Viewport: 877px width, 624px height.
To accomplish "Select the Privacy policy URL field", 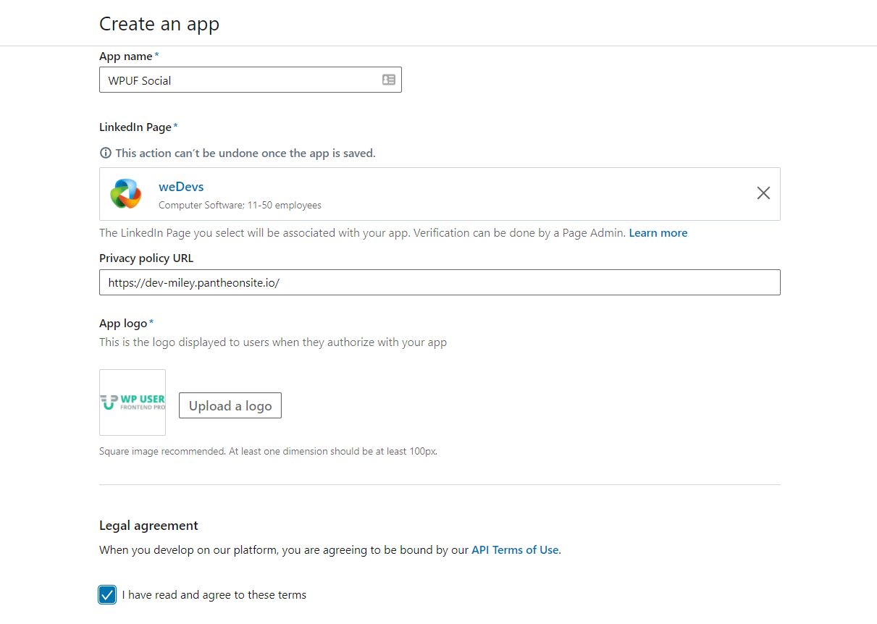I will [440, 282].
